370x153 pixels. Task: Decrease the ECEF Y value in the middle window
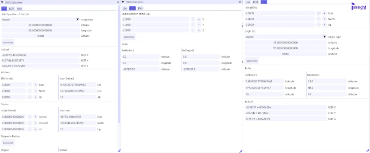pos(193,25)
